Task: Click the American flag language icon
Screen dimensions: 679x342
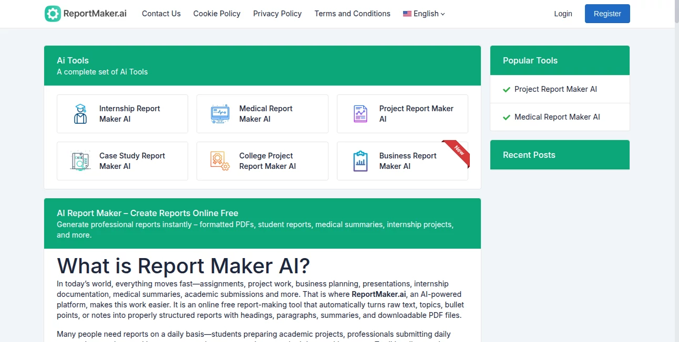Action: [x=407, y=14]
